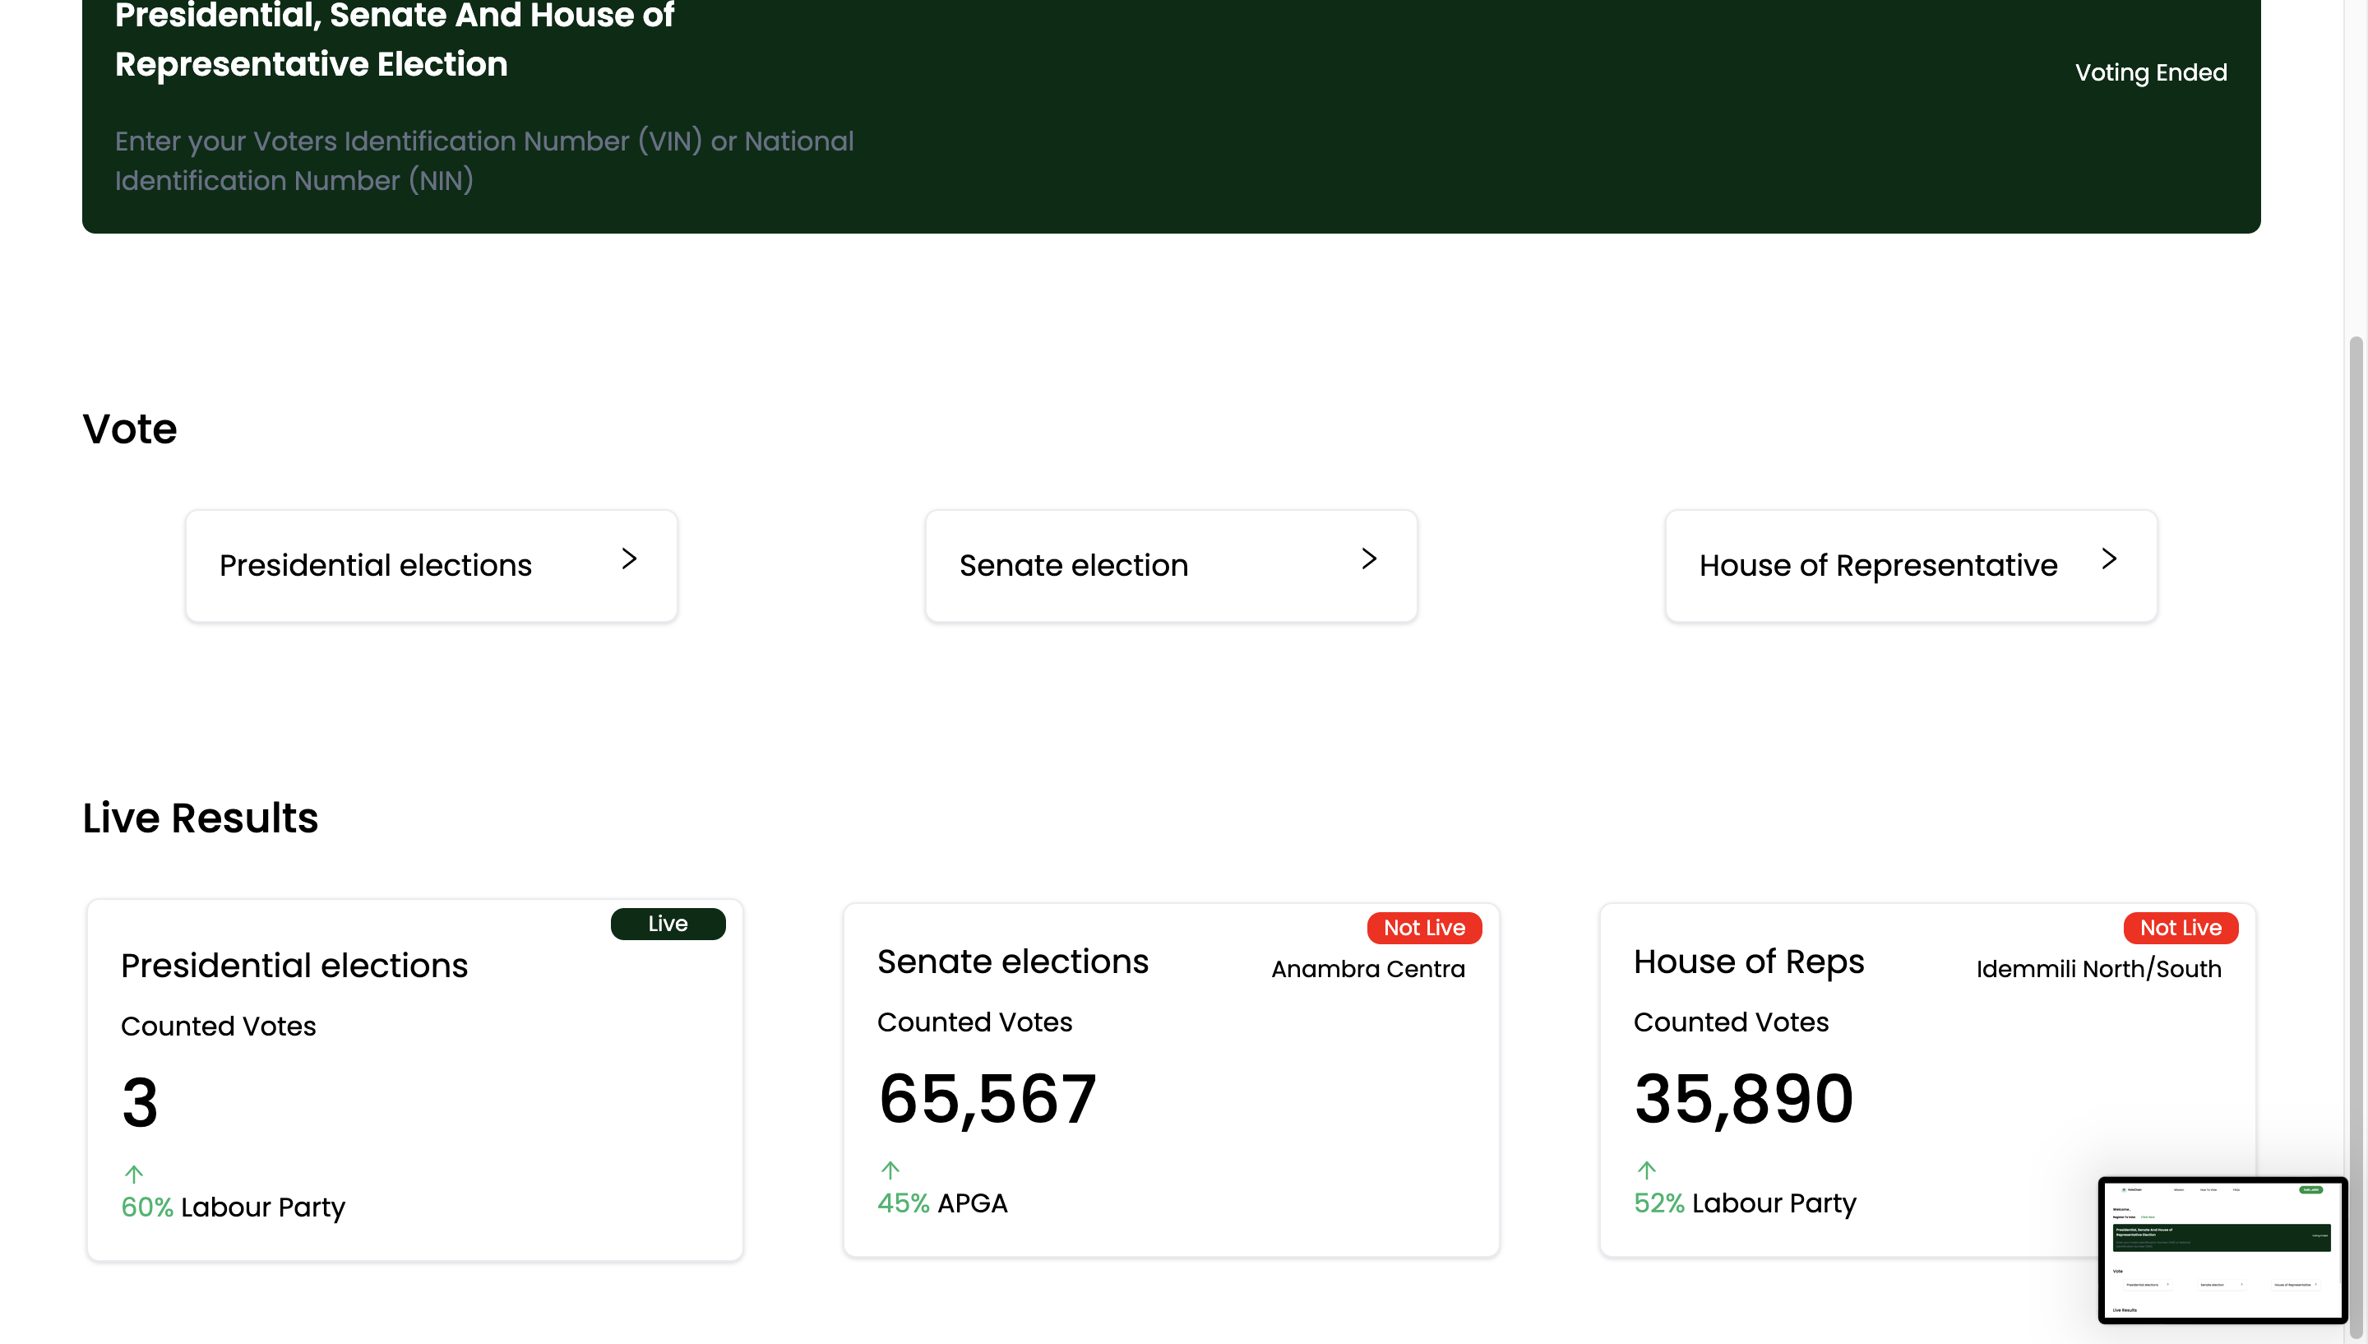
Task: Click the Voting Ended status text
Action: (2150, 72)
